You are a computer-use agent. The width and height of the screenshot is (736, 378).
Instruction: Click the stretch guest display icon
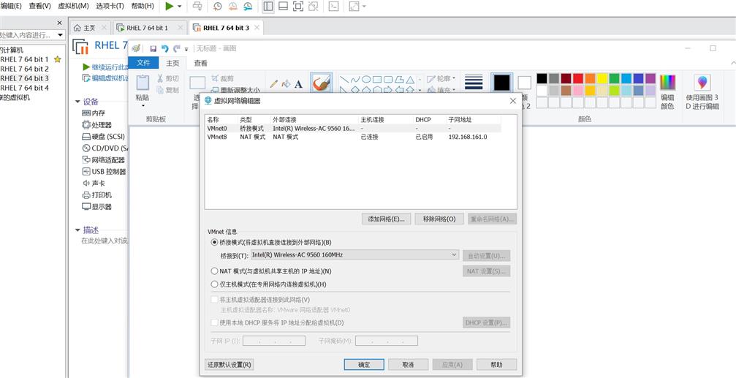354,6
